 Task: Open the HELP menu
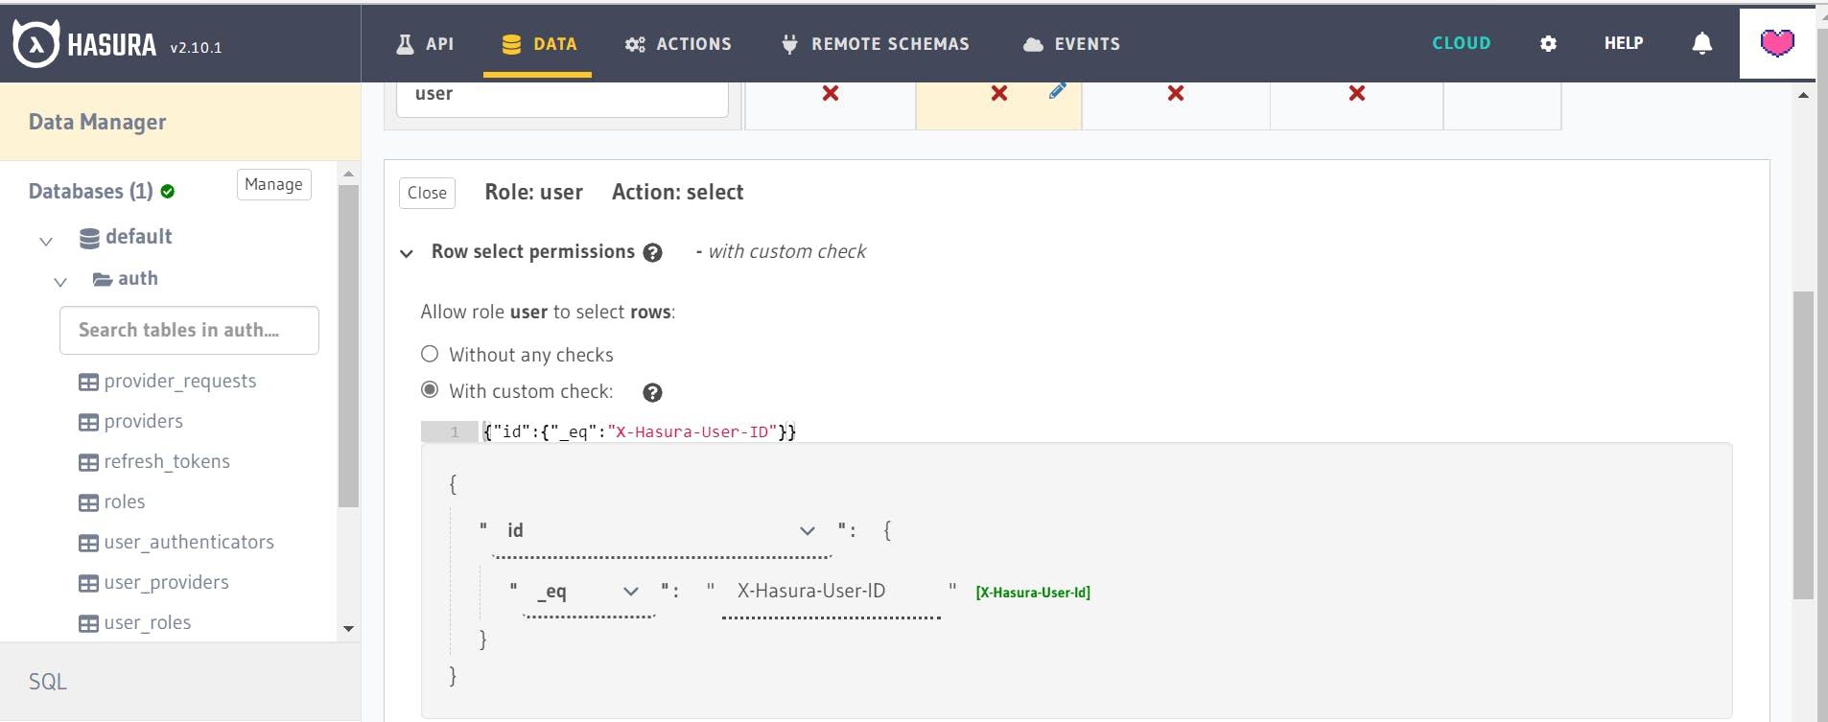pyautogui.click(x=1623, y=43)
